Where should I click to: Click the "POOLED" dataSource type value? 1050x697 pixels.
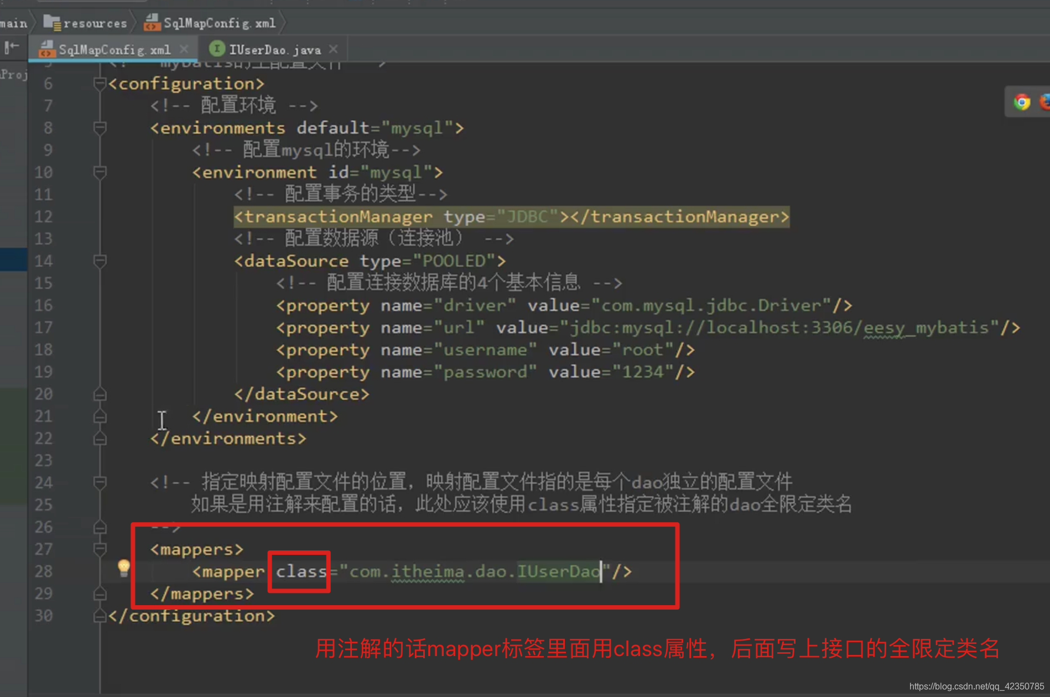pos(454,261)
